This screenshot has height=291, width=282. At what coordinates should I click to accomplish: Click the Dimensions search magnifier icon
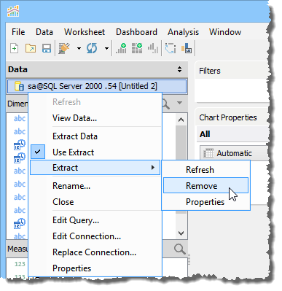(166, 104)
